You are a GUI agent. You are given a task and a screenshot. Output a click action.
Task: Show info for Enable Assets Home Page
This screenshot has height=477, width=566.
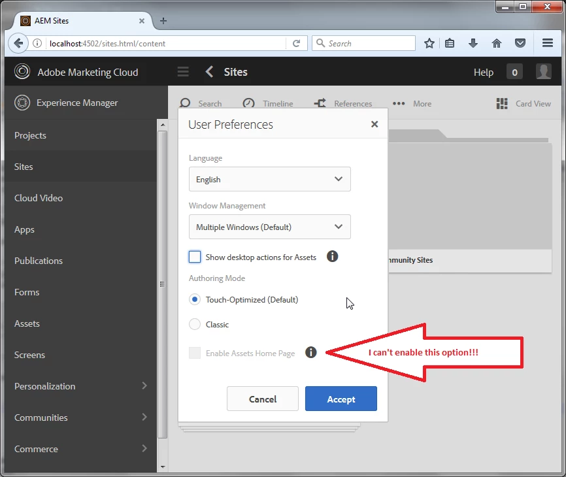point(311,352)
